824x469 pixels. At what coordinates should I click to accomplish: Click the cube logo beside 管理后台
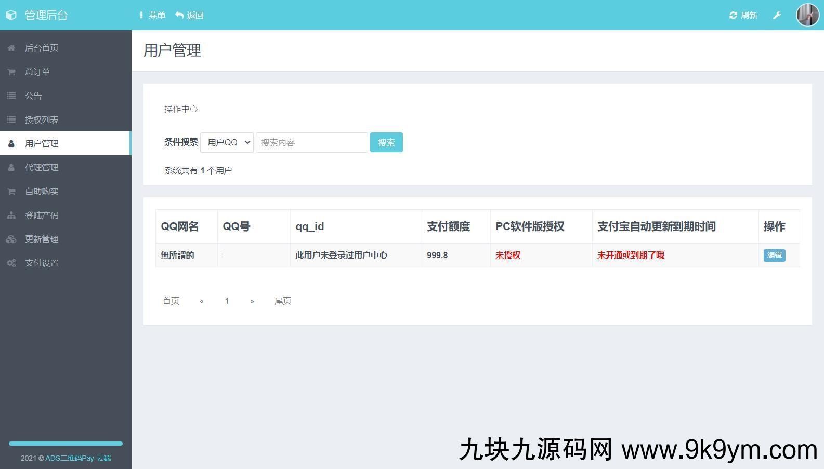(11, 15)
